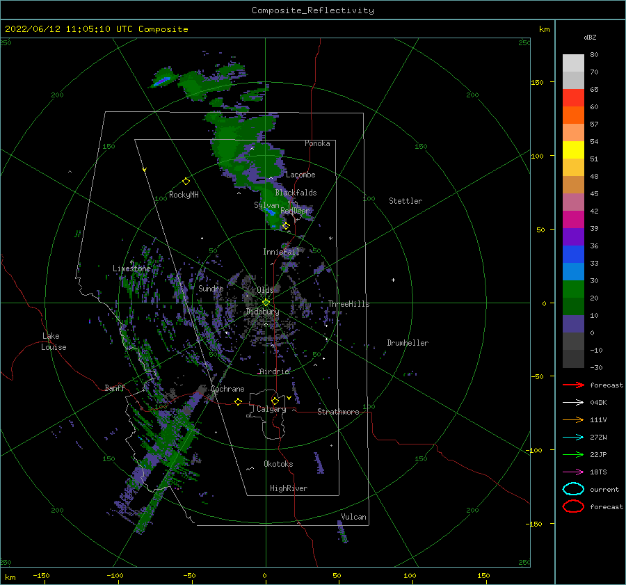Select the Airdrie label

click(x=274, y=371)
